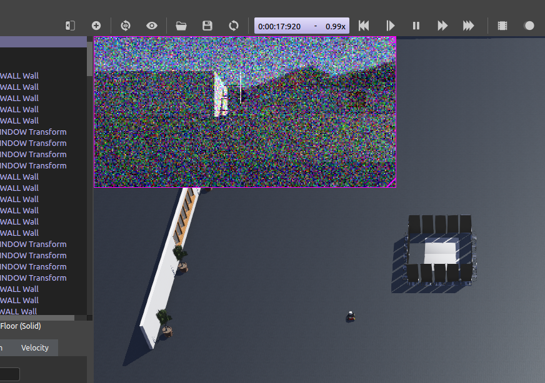Start movie recording with film icon

[502, 26]
